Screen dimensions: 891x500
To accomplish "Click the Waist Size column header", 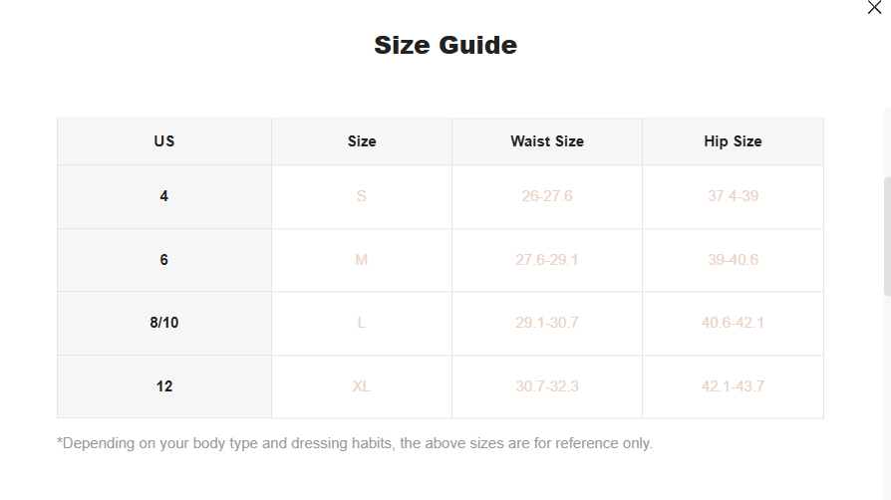I will (547, 141).
